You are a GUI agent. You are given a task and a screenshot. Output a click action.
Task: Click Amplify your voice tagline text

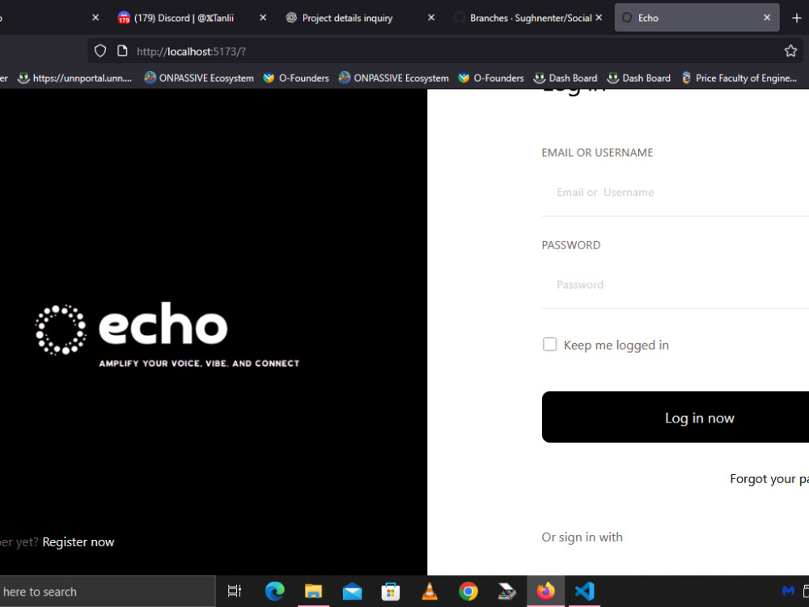click(x=199, y=363)
